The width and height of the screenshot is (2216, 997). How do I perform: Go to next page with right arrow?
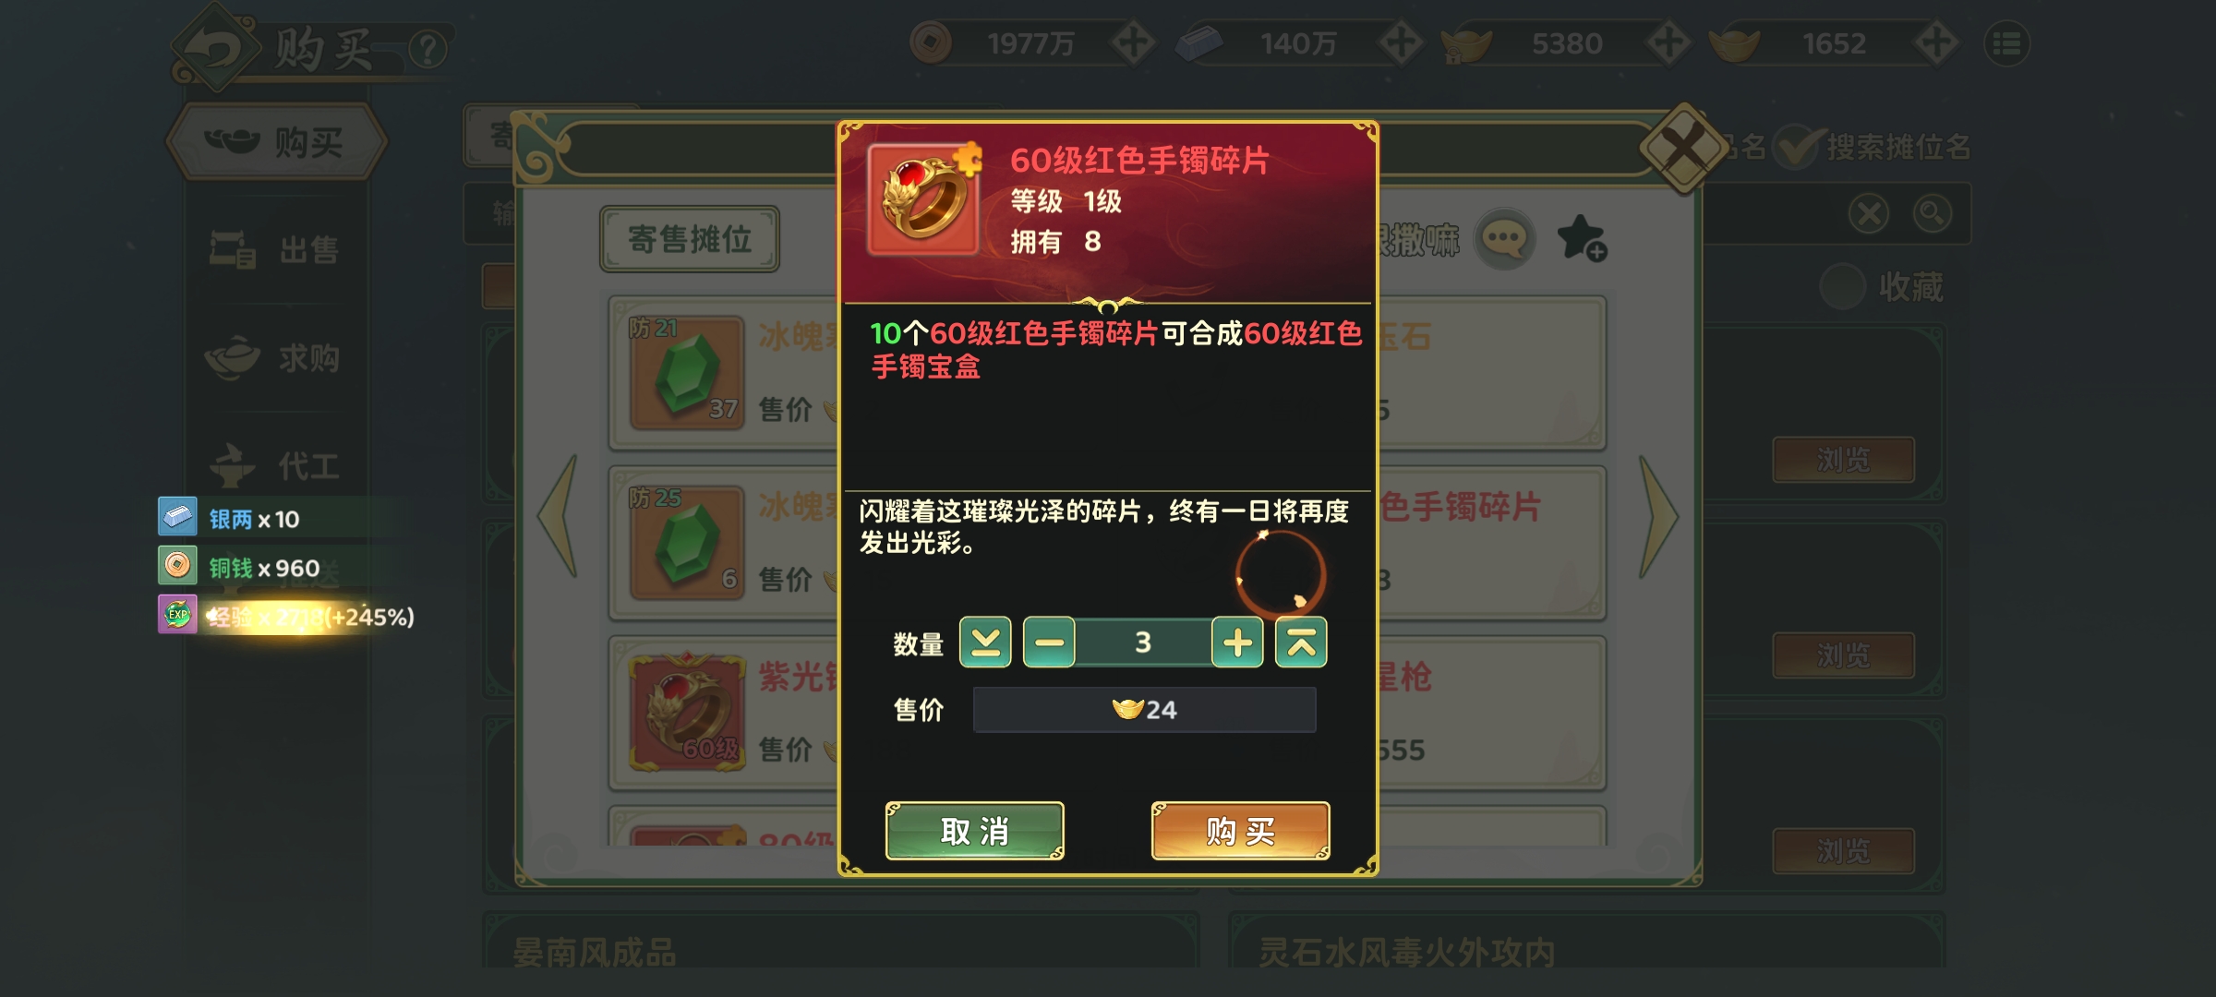[x=1658, y=517]
